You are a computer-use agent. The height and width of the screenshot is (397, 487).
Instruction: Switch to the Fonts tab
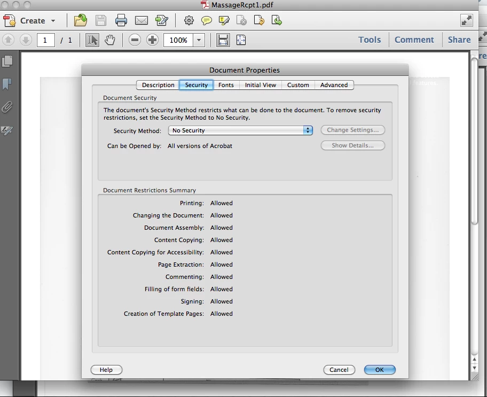[226, 85]
